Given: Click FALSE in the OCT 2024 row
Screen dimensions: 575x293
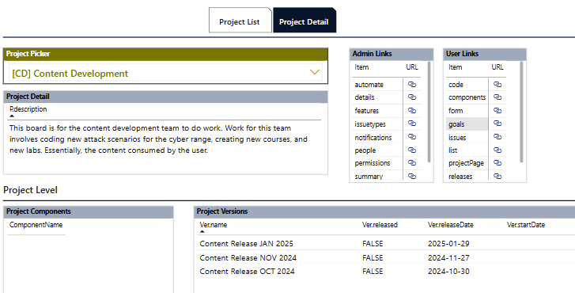Looking at the screenshot, I should (373, 272).
